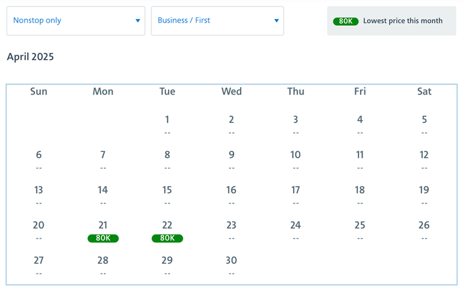
Task: Click the date April 15
Action: click(x=167, y=190)
